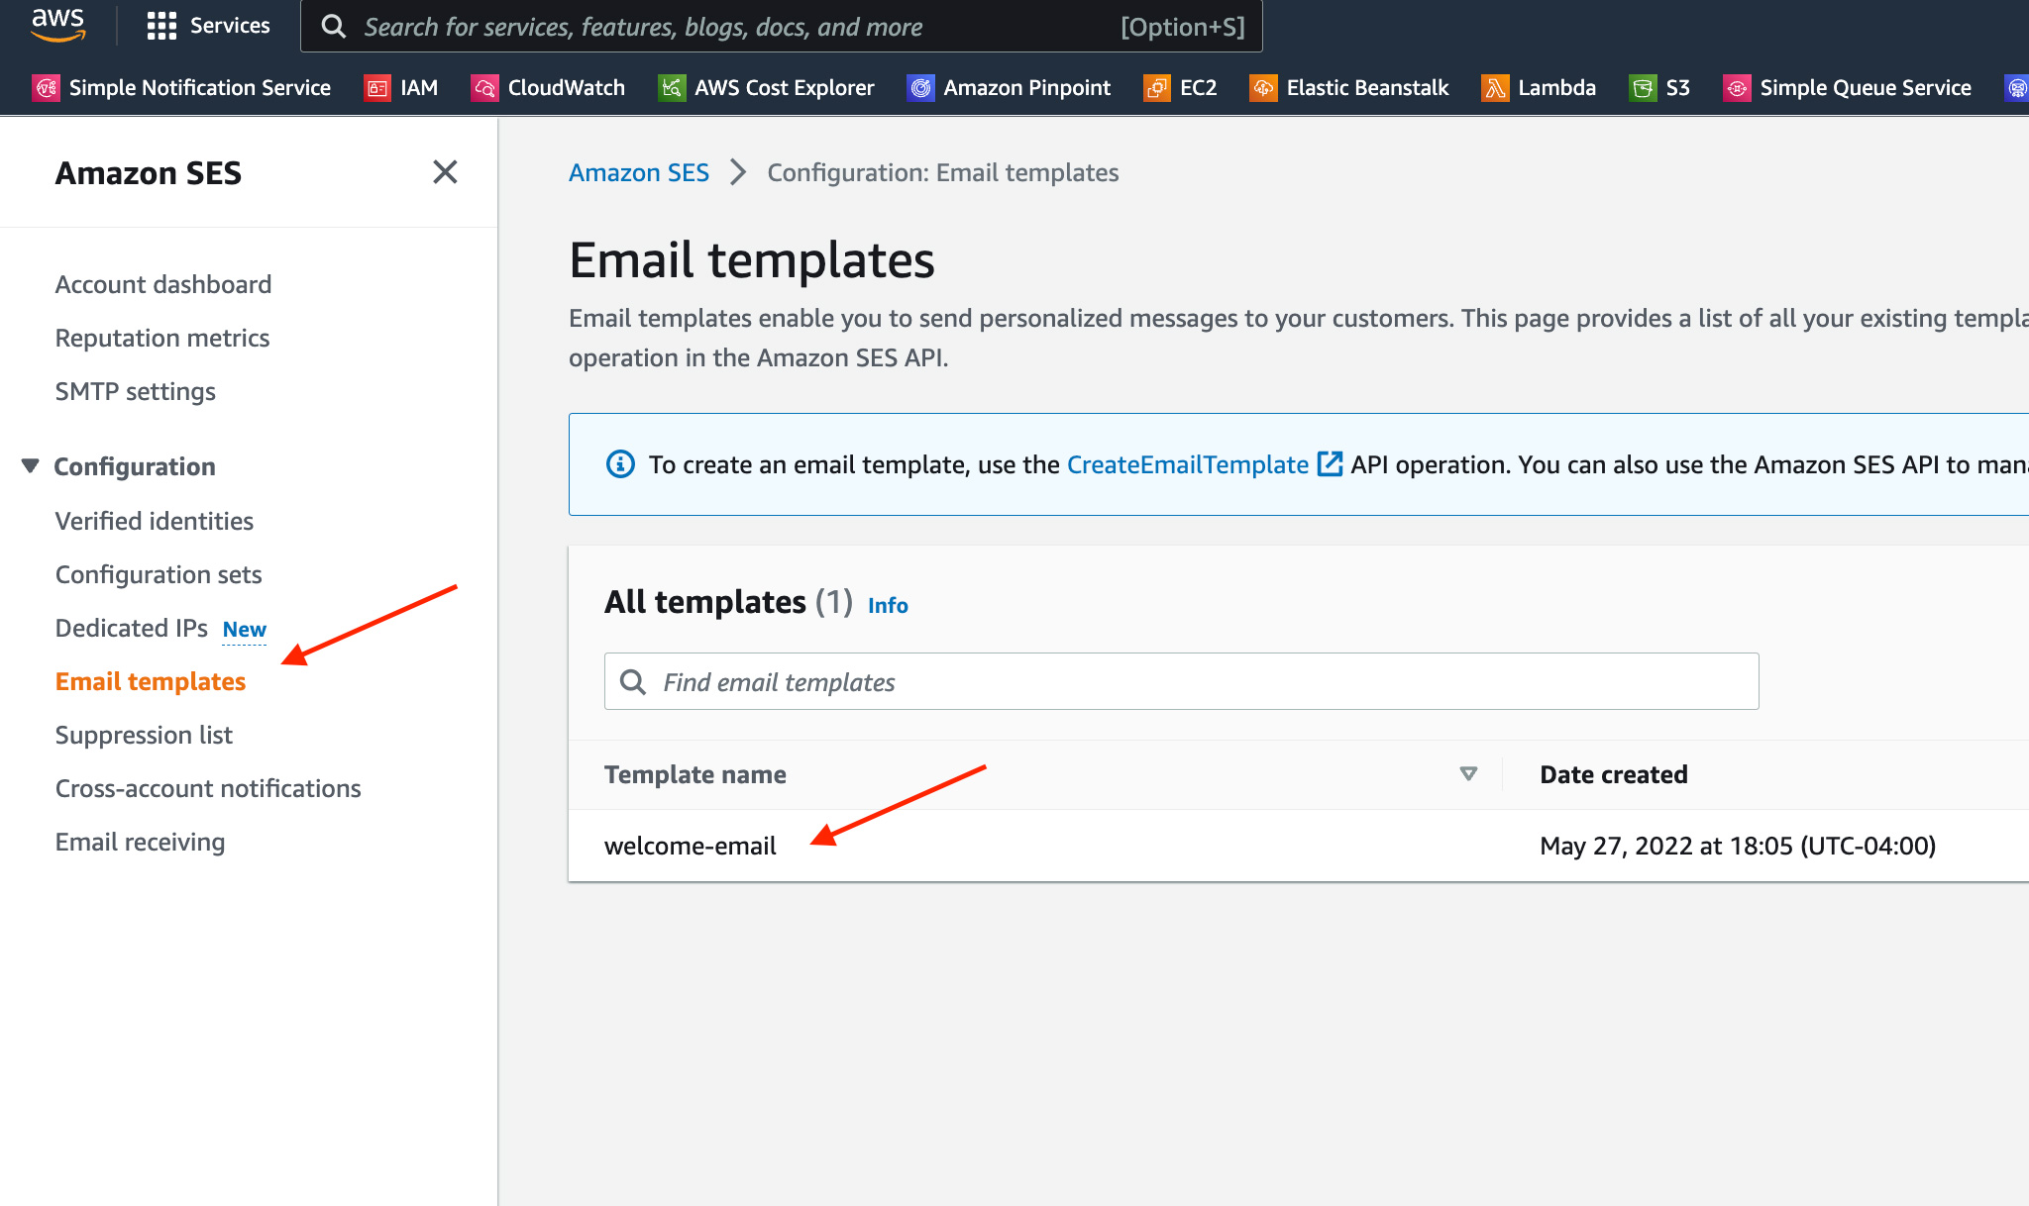The height and width of the screenshot is (1206, 2029).
Task: Open the Amazon Pinpoint icon
Action: [920, 88]
